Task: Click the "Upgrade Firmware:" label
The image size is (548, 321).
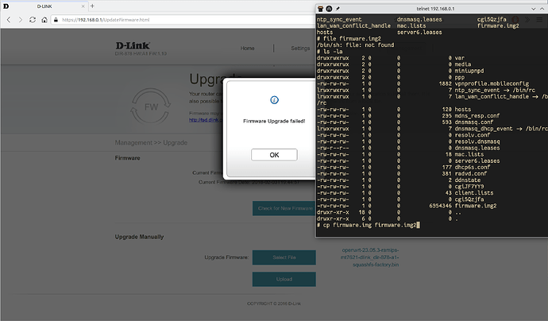Action: (x=226, y=257)
